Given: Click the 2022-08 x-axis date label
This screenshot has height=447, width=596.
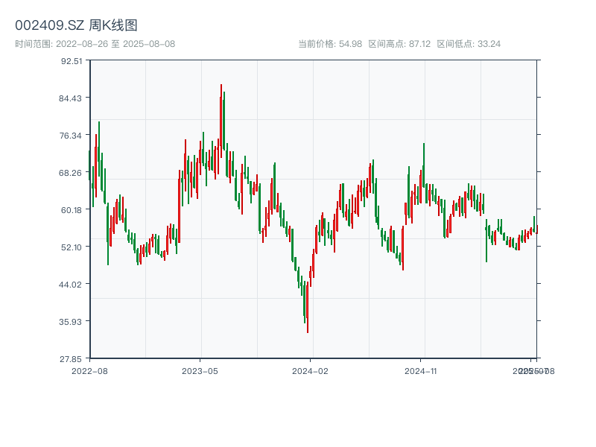Looking at the screenshot, I should click(89, 370).
